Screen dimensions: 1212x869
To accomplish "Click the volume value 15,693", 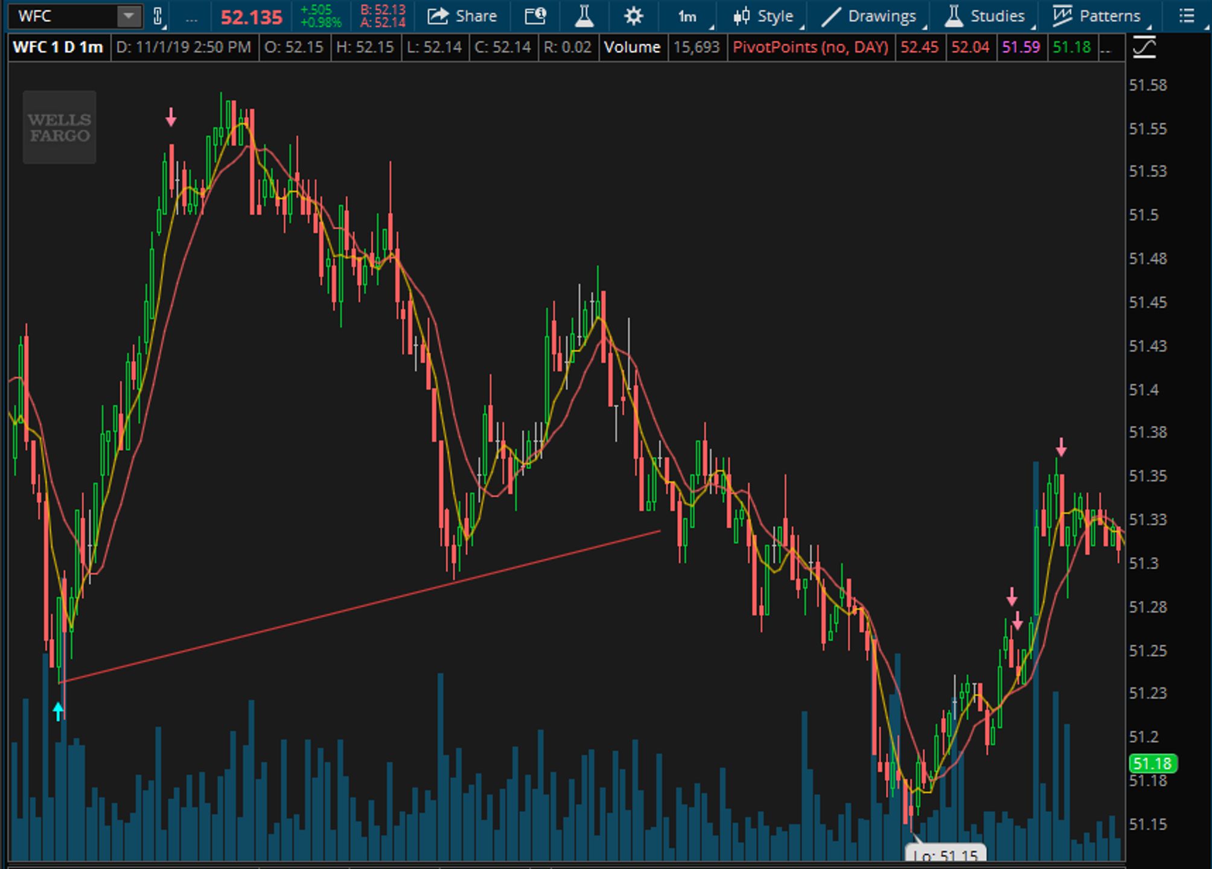I will point(697,47).
